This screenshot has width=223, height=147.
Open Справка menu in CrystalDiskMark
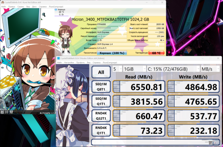pyautogui.click(x=97, y=63)
